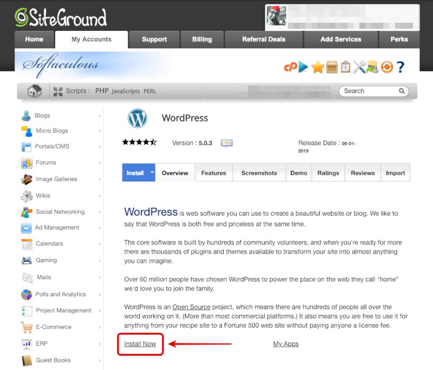This screenshot has width=433, height=370.
Task: Switch to the Import tab
Action: 396,173
